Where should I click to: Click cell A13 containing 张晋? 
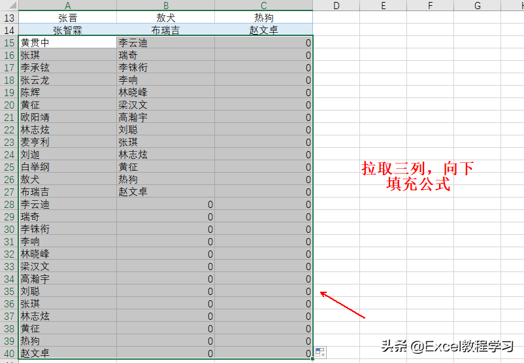[67, 18]
